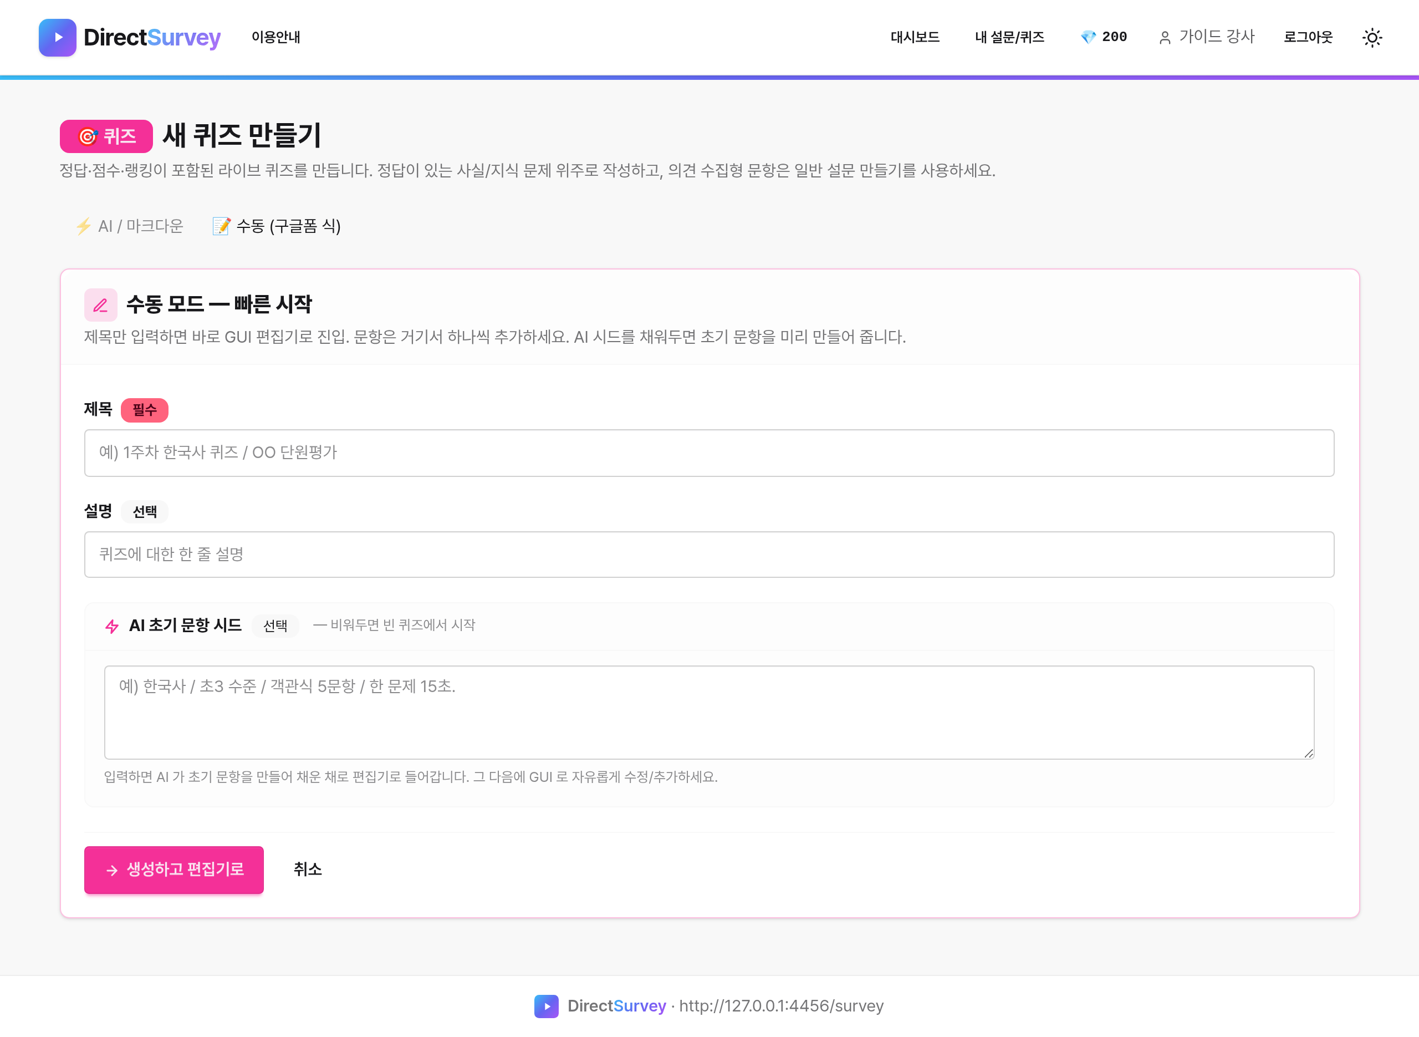Switch to the AI / 마크다운 tab
The width and height of the screenshot is (1419, 1037).
tap(129, 226)
